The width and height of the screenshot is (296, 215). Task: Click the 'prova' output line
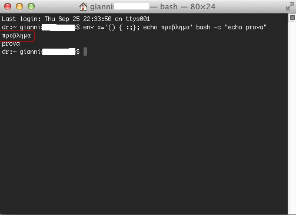point(11,44)
